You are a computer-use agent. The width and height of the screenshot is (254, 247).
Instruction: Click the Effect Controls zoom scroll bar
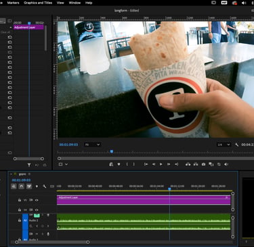pyautogui.click(x=28, y=159)
